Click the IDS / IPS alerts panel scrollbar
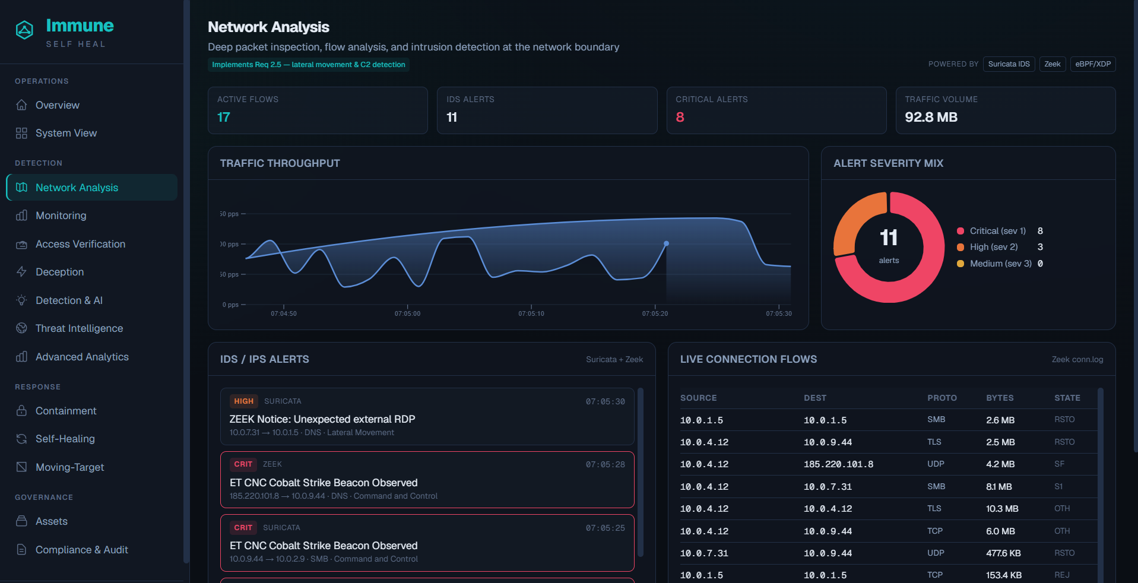This screenshot has height=583, width=1138. 641,472
